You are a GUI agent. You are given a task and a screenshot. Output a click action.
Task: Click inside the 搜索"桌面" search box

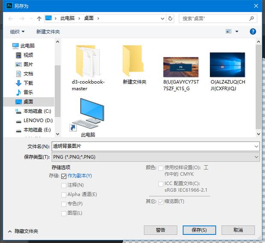218,18
